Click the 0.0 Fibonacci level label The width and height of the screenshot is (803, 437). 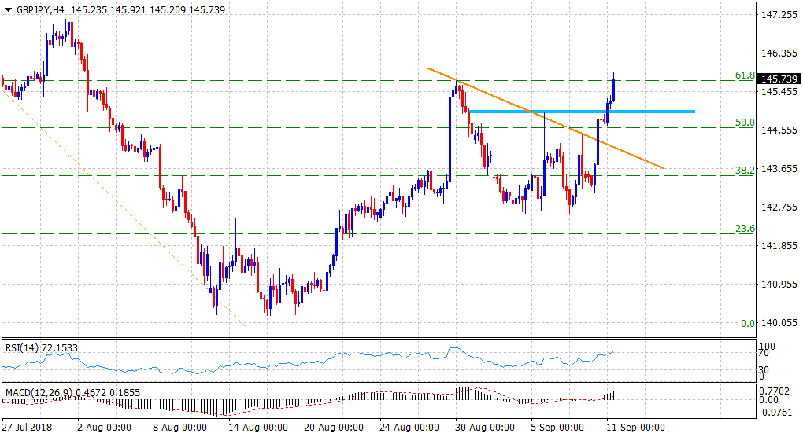coord(747,324)
